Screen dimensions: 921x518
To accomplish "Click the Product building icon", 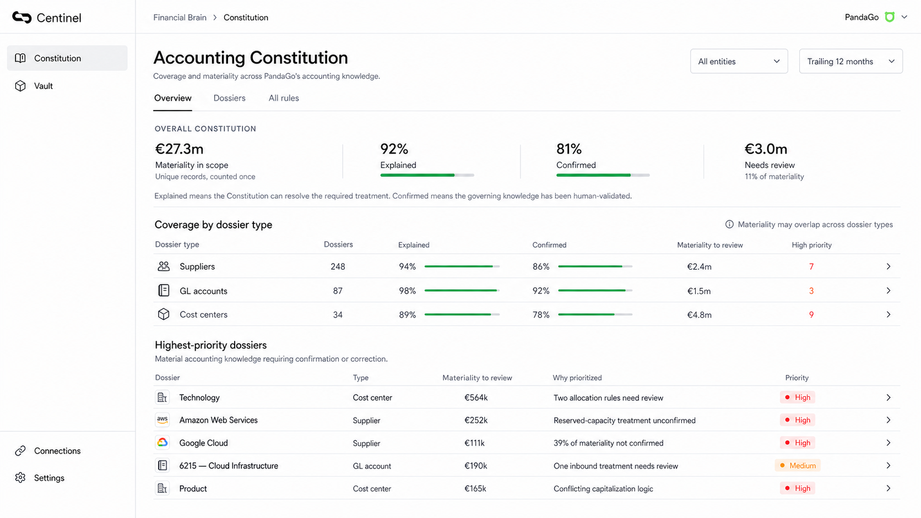I will pyautogui.click(x=162, y=488).
